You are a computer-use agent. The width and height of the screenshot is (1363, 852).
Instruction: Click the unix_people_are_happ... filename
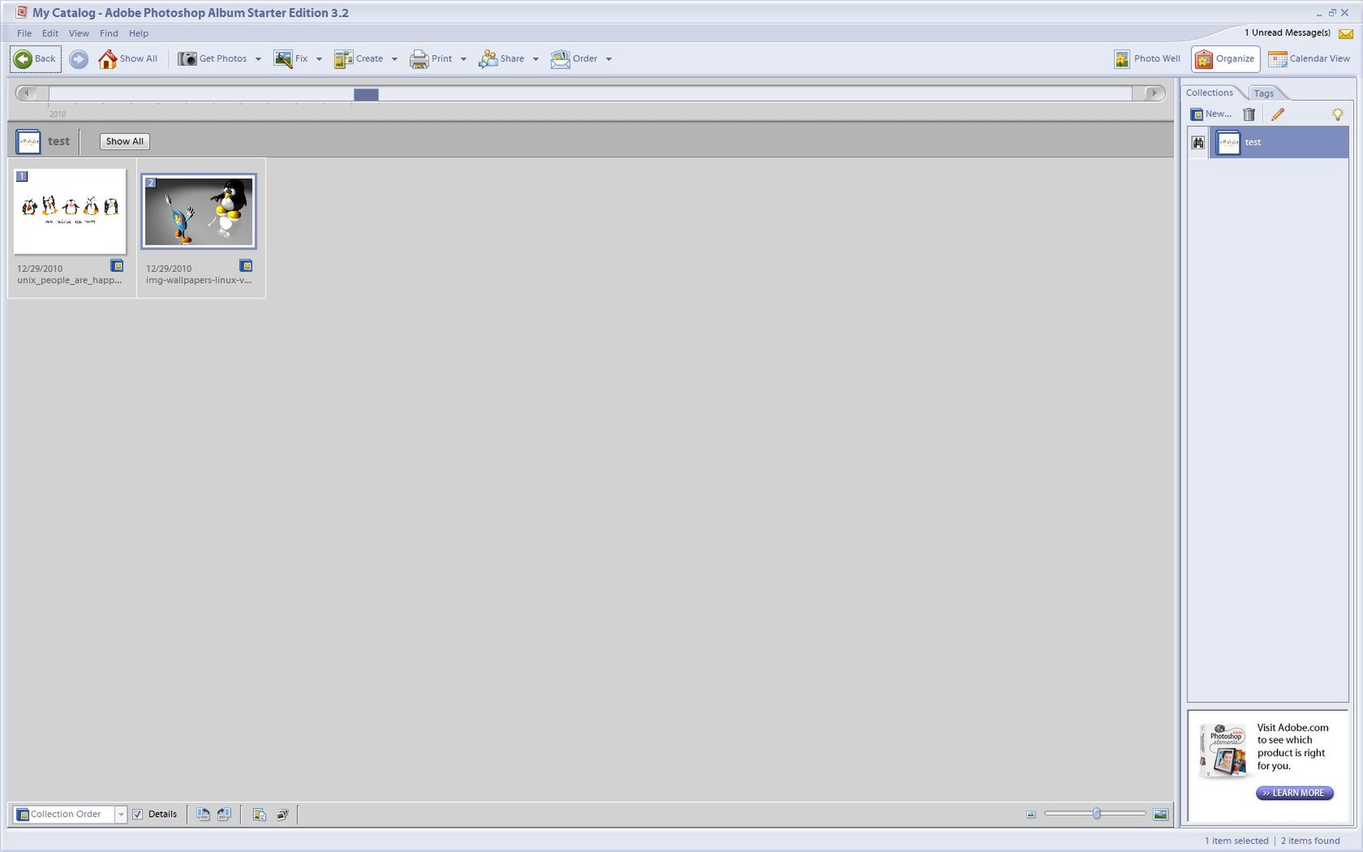70,280
